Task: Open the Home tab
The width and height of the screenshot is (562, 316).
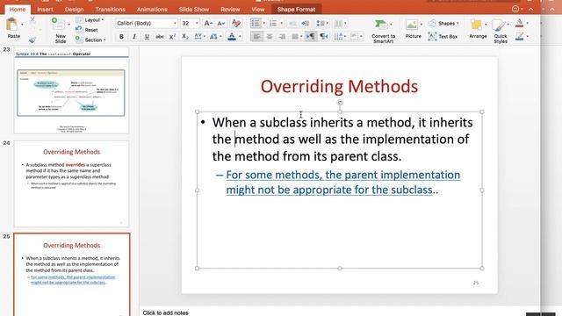Action: [x=18, y=10]
